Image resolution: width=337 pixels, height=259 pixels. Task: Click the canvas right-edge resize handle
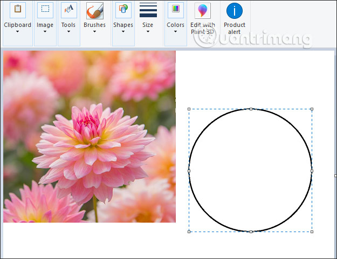click(x=335, y=176)
